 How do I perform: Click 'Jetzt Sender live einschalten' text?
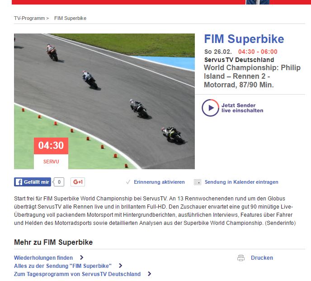click(242, 108)
